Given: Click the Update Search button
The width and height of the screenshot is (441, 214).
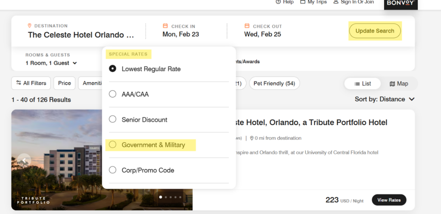Looking at the screenshot, I should 375,31.
